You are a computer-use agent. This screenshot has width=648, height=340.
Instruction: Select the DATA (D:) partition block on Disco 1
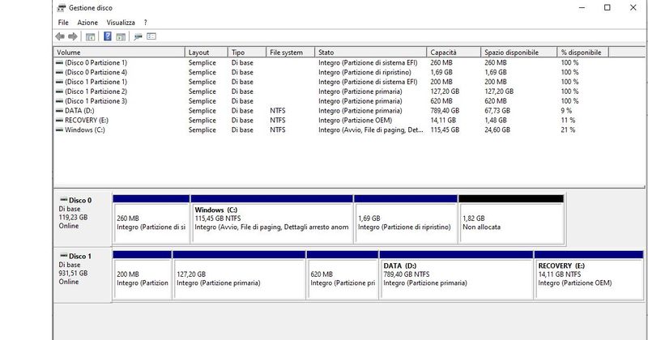click(456, 274)
